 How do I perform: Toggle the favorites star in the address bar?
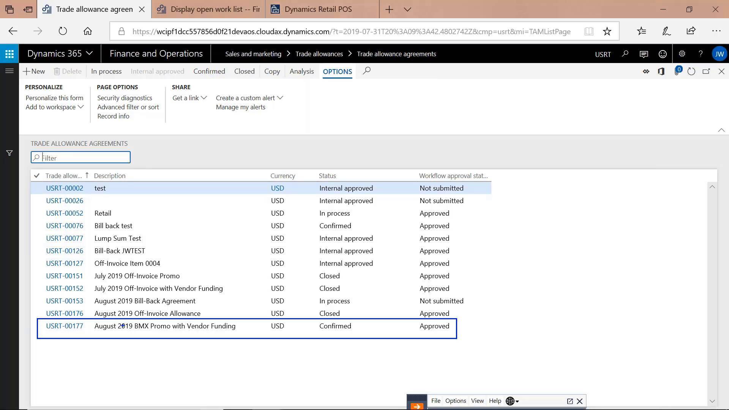(x=607, y=31)
